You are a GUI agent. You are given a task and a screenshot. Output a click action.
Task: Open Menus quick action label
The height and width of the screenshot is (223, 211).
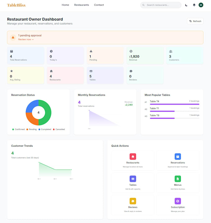tap(178, 185)
